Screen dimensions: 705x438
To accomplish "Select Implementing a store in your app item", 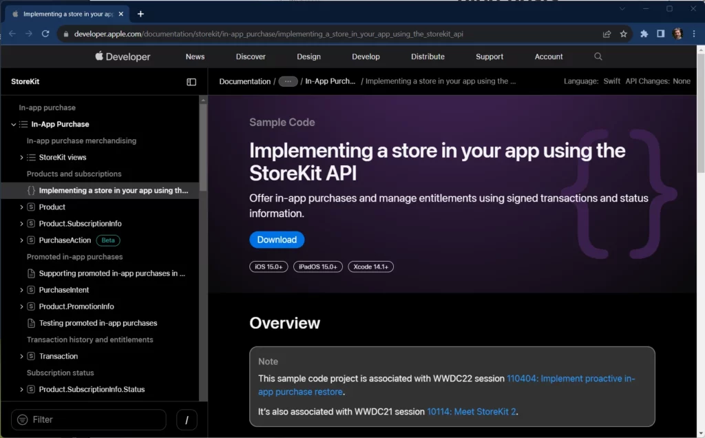I will click(x=100, y=191).
